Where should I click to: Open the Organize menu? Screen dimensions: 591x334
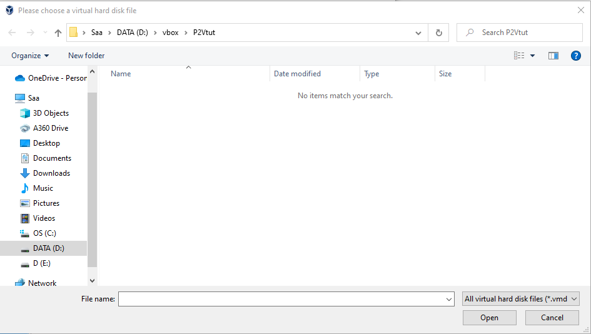point(30,56)
